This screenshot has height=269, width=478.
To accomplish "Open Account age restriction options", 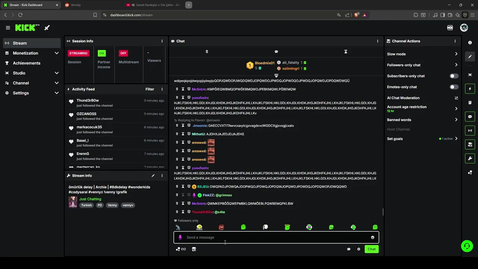I will (422, 109).
